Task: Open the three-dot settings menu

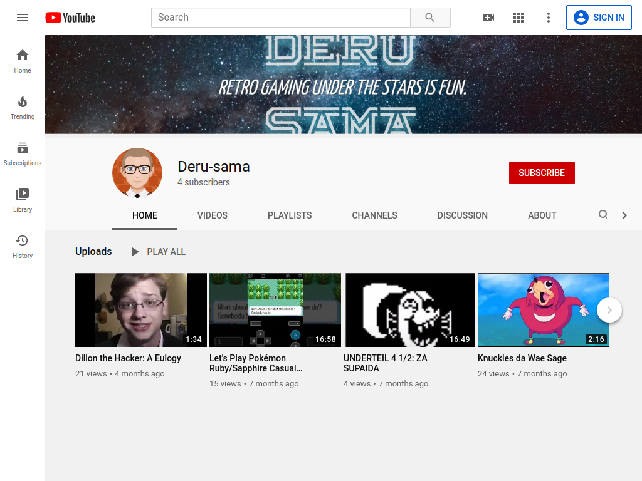Action: pos(548,18)
